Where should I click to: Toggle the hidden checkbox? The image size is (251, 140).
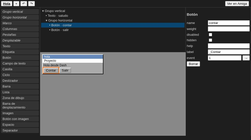click(210, 40)
